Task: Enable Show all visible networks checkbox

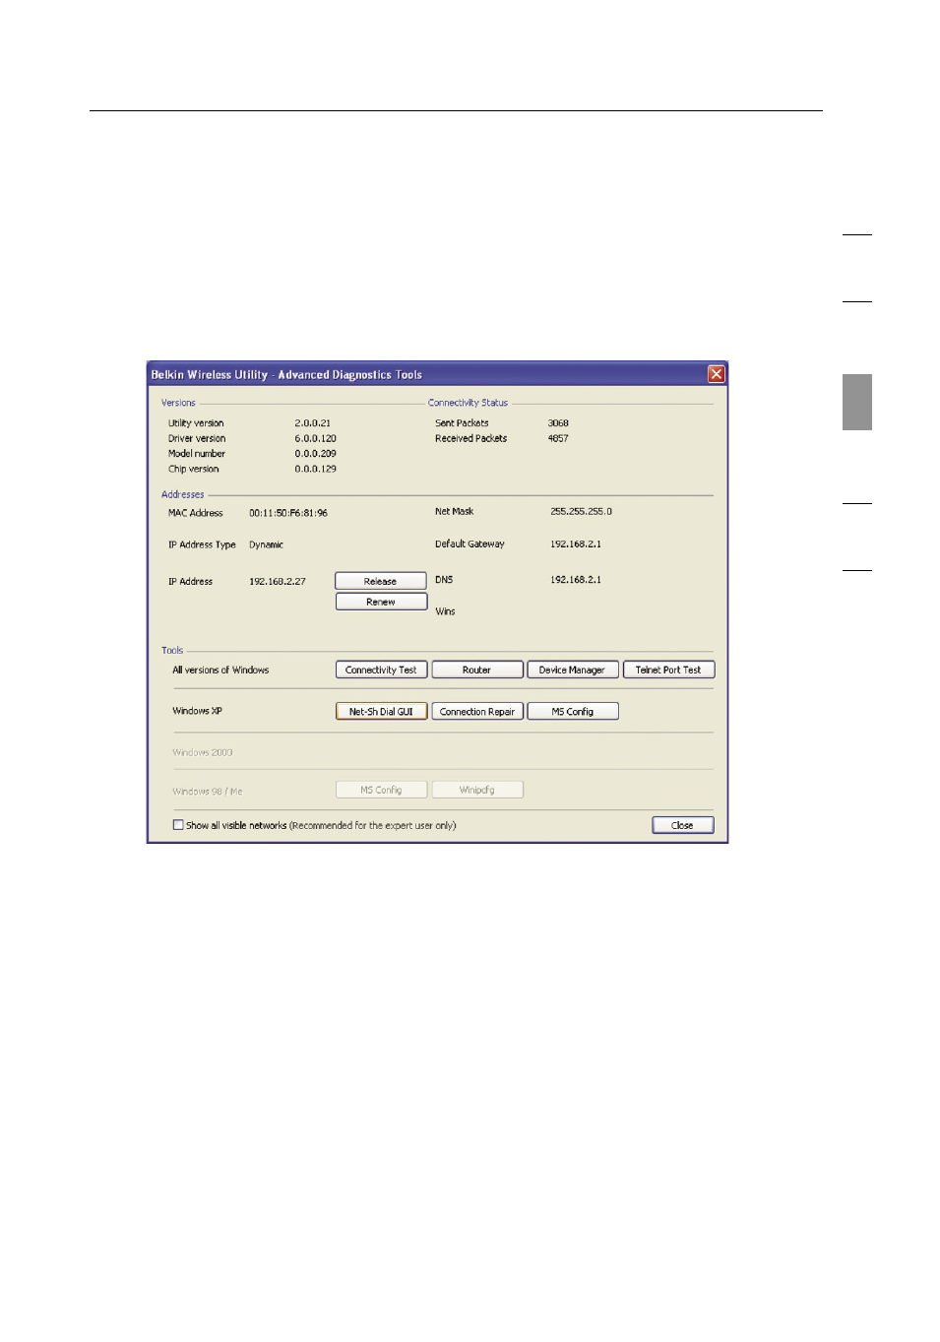Action: point(178,825)
